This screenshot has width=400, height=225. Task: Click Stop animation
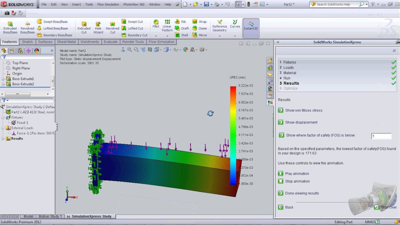coord(294,181)
